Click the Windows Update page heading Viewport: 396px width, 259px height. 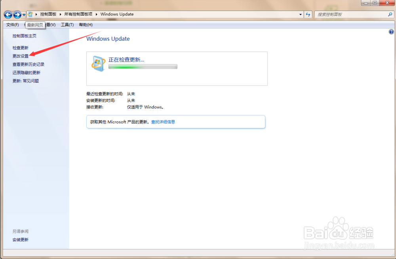click(108, 39)
